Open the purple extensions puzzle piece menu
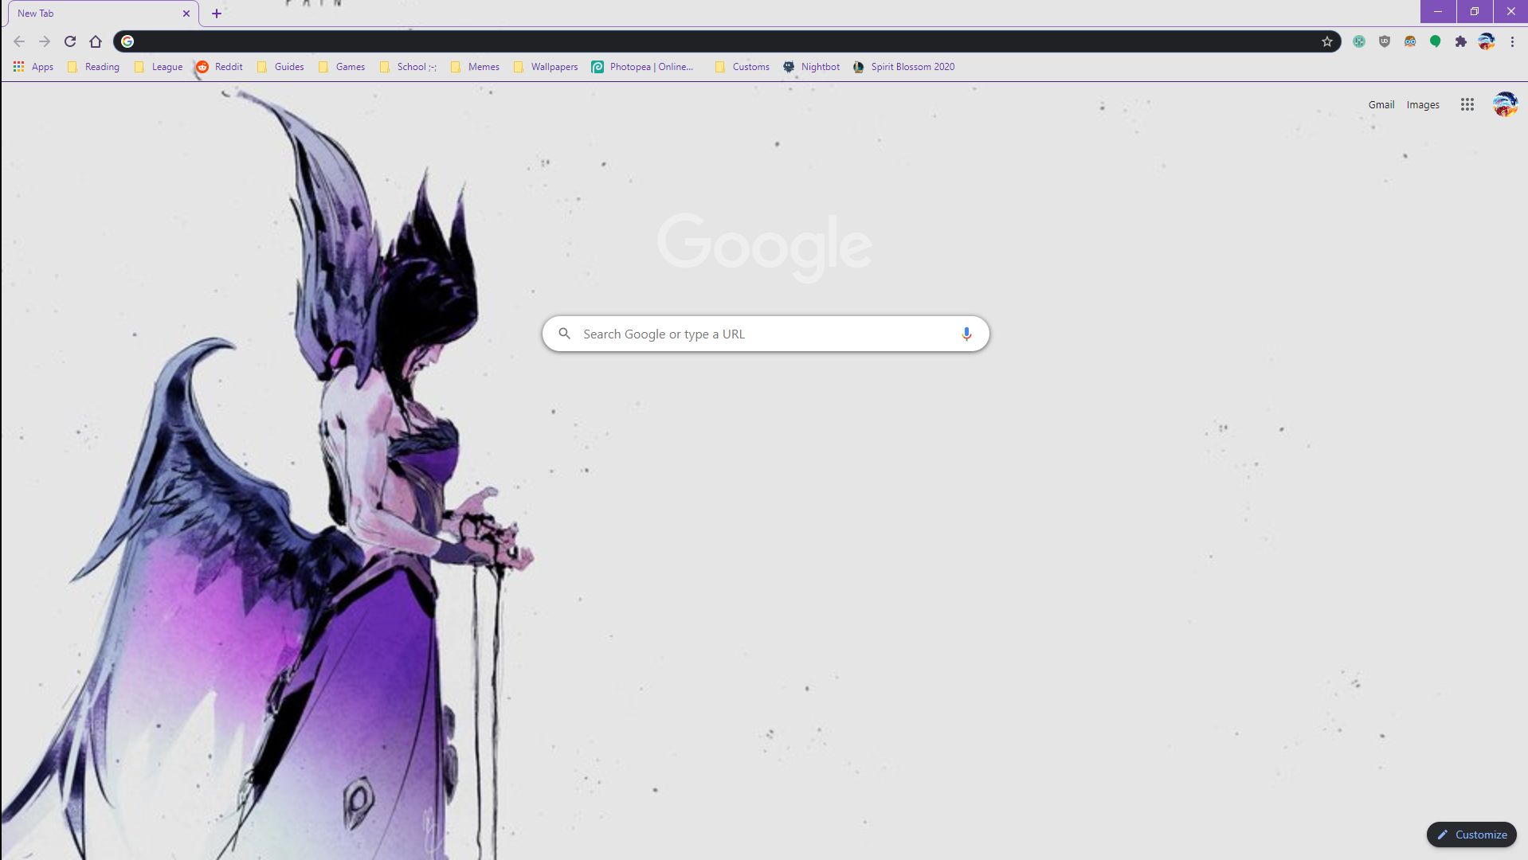The height and width of the screenshot is (860, 1528). click(1460, 41)
